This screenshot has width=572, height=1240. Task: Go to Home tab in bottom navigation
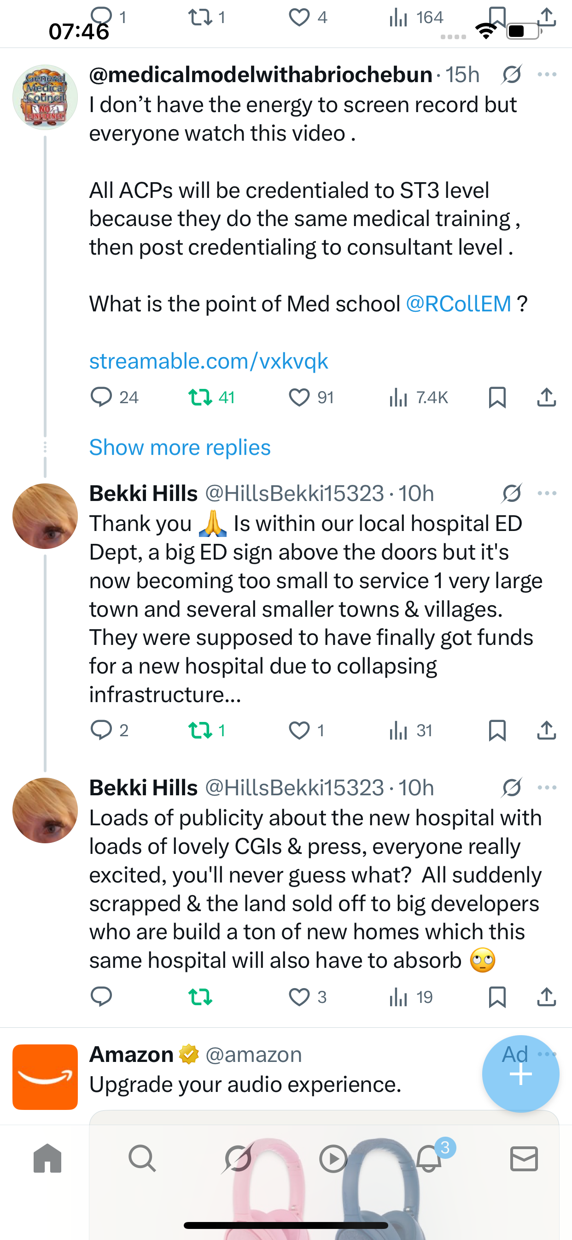point(47,1158)
